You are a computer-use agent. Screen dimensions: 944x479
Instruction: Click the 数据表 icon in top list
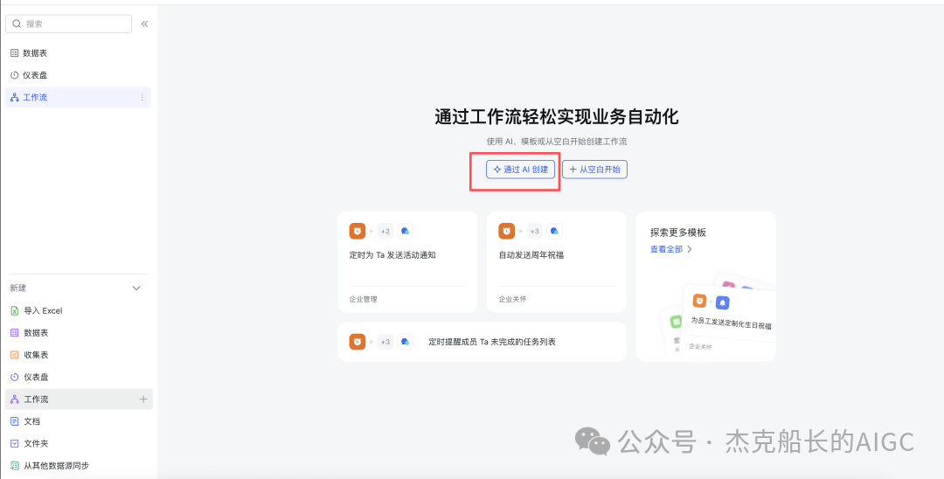point(15,53)
